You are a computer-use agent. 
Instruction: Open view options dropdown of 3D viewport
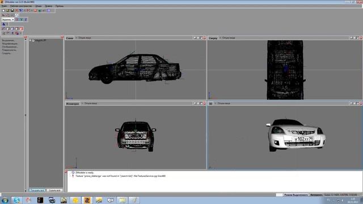click(222, 103)
